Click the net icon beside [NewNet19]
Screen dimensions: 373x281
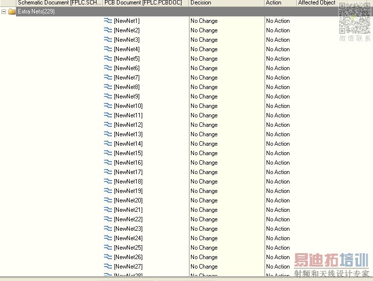click(x=108, y=191)
